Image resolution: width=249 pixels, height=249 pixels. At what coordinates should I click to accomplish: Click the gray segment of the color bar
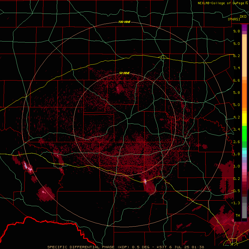tap(244, 208)
